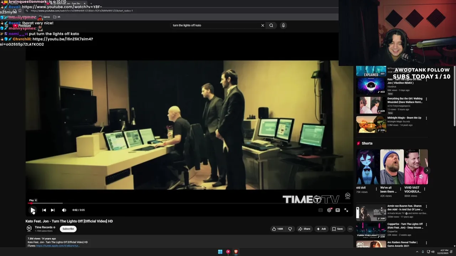Click the magnifier search button
This screenshot has height=256, width=456.
(x=271, y=25)
